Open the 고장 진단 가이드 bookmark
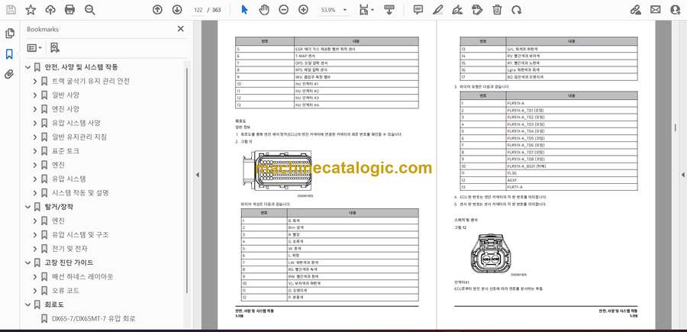Viewport: 687px width, 332px height. [x=69, y=263]
